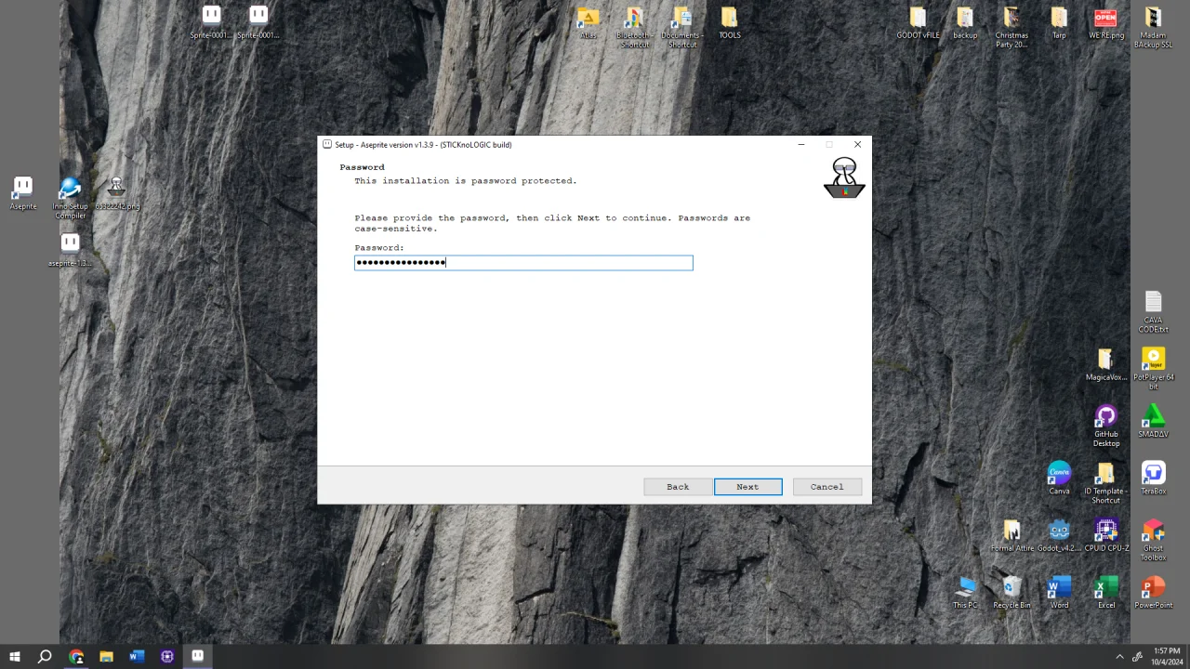The height and width of the screenshot is (669, 1190).
Task: Select the WE'RE.png desktop file
Action: [x=1106, y=23]
